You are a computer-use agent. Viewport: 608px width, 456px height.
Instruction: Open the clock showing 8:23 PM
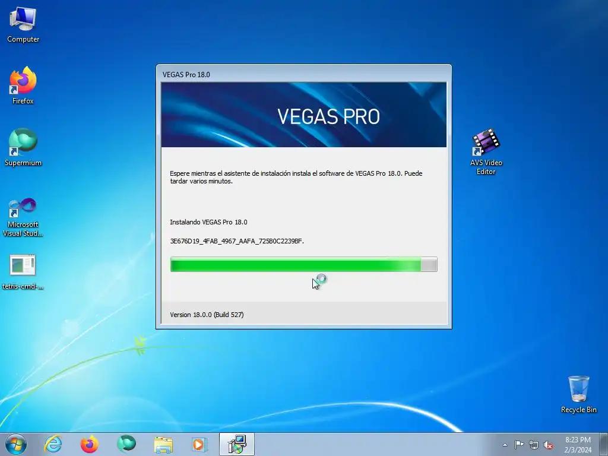coord(578,445)
